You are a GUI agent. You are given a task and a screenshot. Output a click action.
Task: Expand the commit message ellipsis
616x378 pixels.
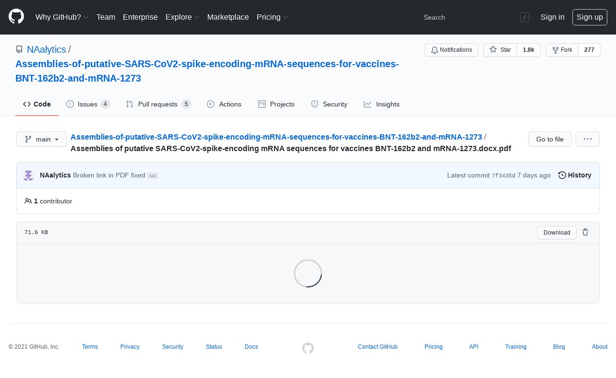point(153,176)
